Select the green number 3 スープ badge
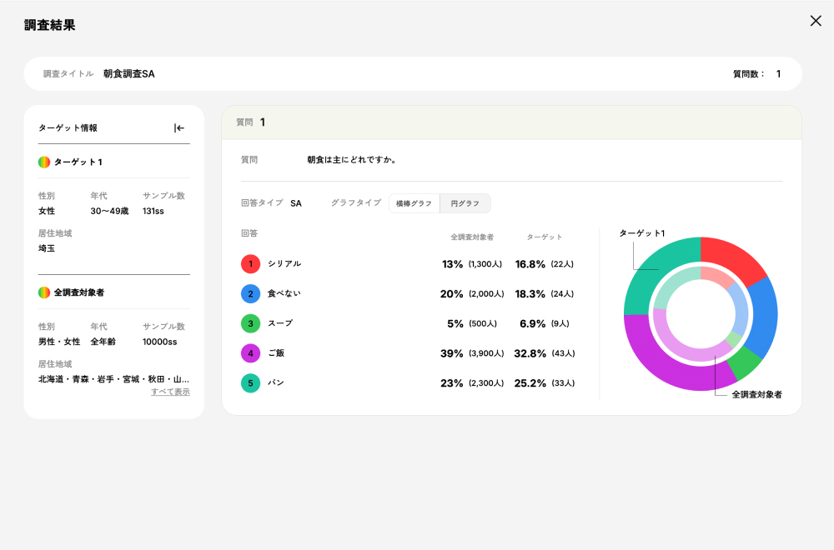 click(x=250, y=323)
